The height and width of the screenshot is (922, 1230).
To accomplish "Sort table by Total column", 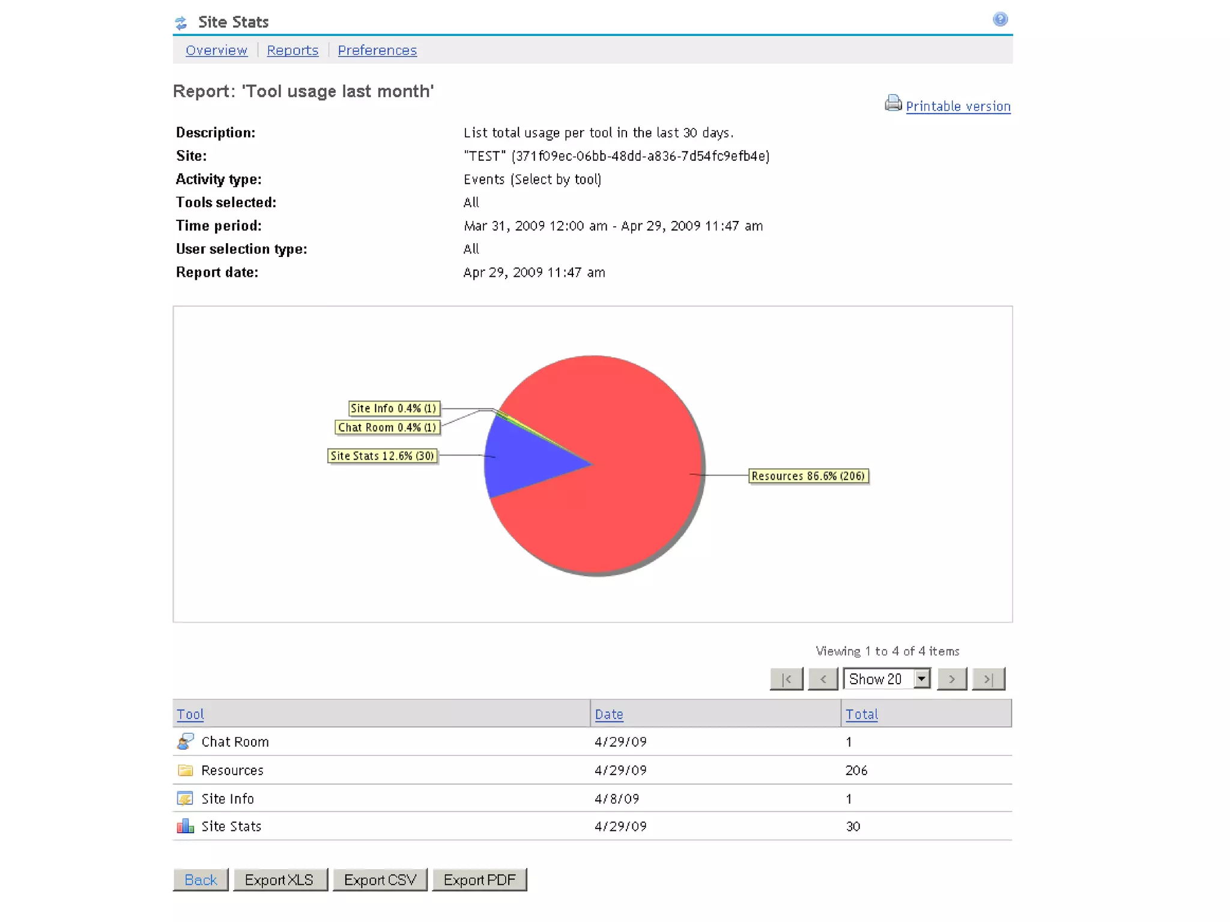I will click(x=861, y=714).
